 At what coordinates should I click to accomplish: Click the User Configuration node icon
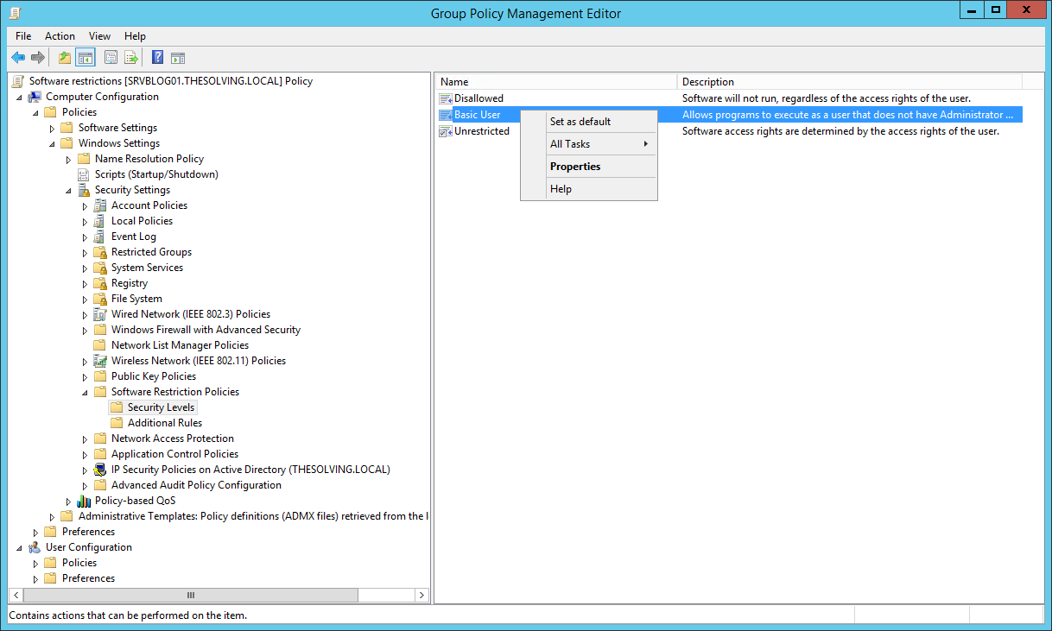tap(35, 547)
